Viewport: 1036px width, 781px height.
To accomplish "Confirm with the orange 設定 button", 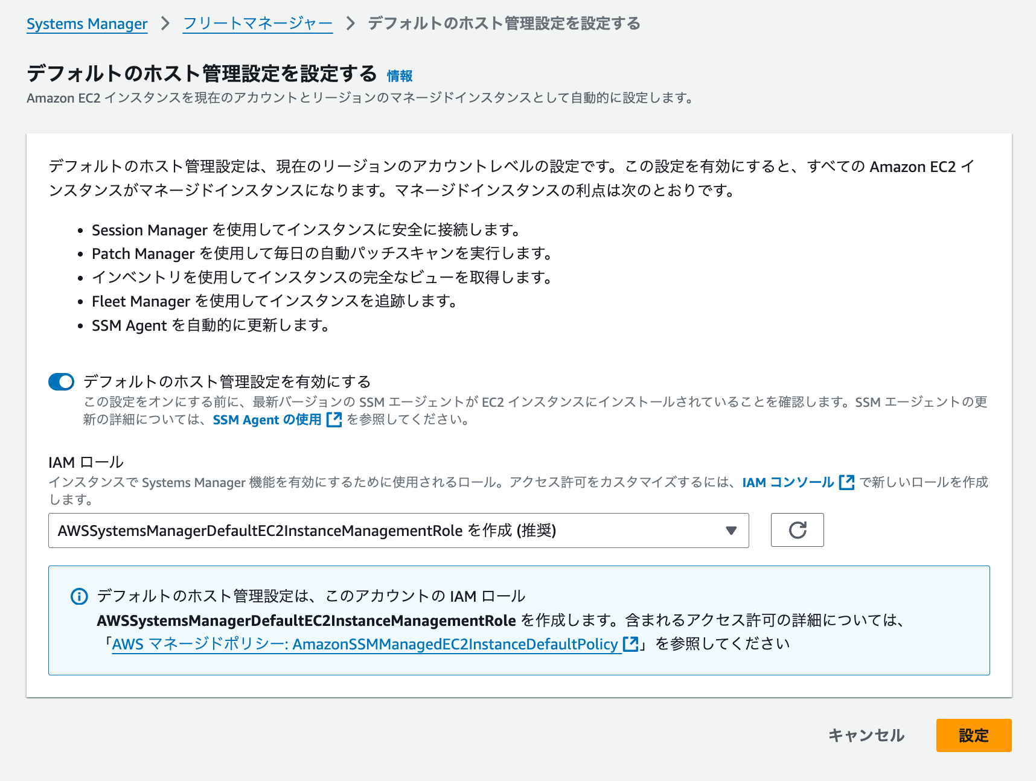I will (974, 735).
